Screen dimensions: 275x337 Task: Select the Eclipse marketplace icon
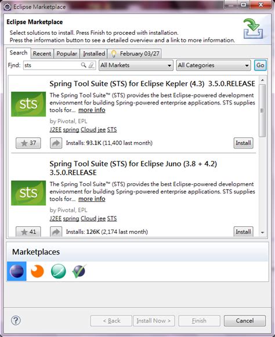(x=17, y=271)
